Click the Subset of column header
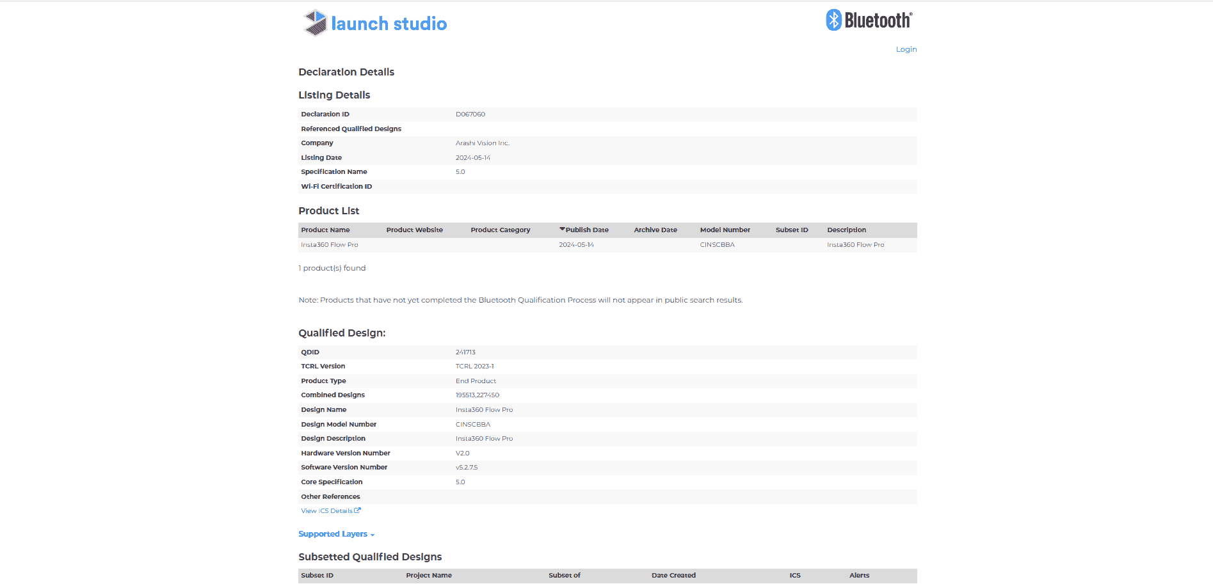 click(x=564, y=576)
